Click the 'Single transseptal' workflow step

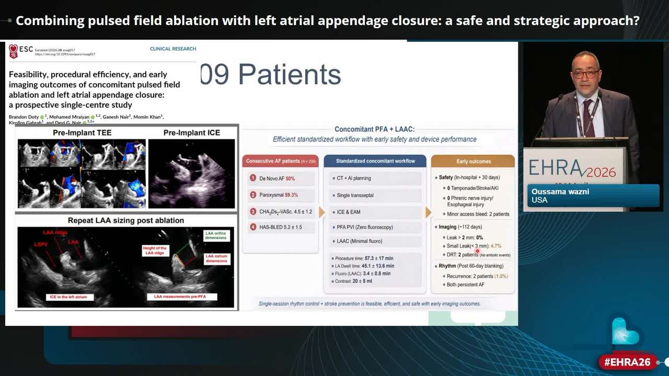[x=375, y=195]
